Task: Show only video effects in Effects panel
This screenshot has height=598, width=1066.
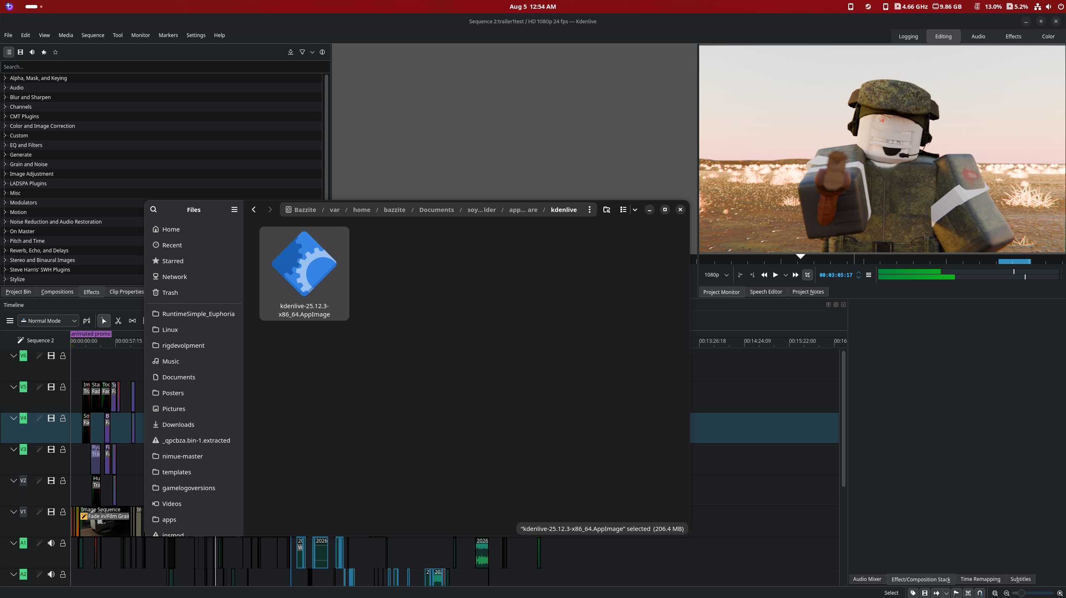Action: click(x=20, y=52)
